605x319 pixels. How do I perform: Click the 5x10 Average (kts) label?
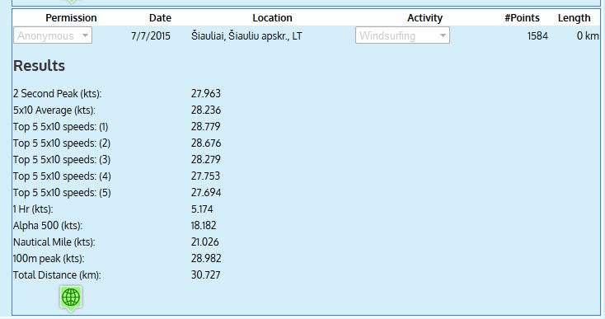coord(54,110)
